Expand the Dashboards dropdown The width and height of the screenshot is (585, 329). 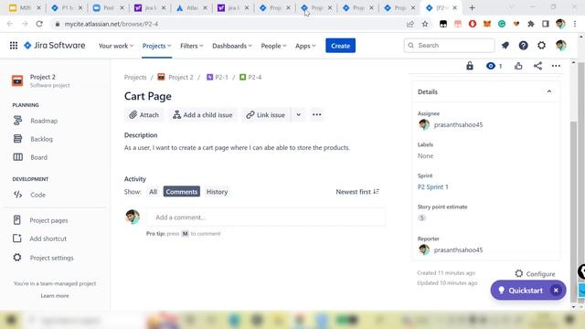(x=231, y=46)
